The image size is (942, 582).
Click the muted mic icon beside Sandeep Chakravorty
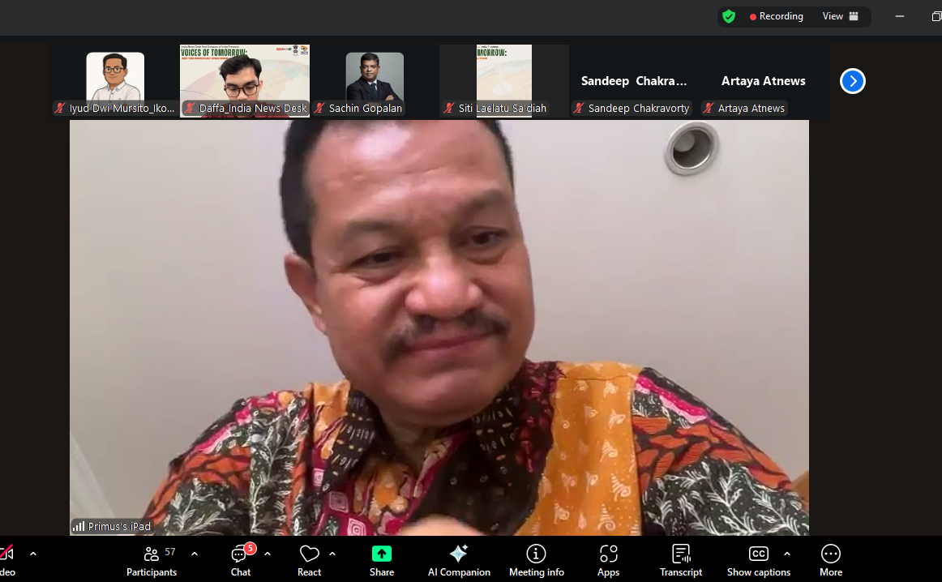click(x=579, y=108)
